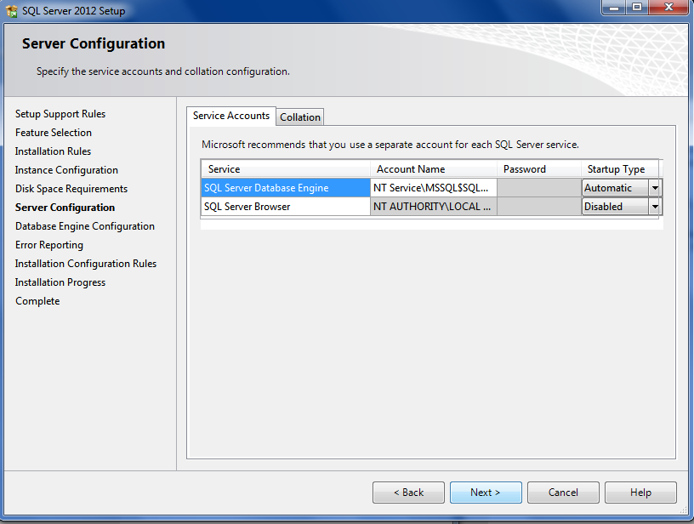Screen dimensions: 694x524
Task: Select the Service Accounts tab
Action: tap(231, 116)
